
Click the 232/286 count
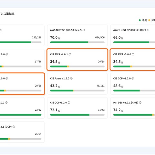(x=37, y=37)
